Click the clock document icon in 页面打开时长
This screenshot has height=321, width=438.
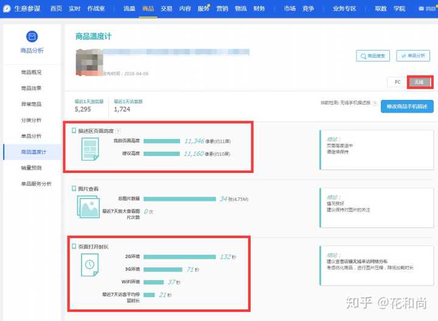coord(89,265)
